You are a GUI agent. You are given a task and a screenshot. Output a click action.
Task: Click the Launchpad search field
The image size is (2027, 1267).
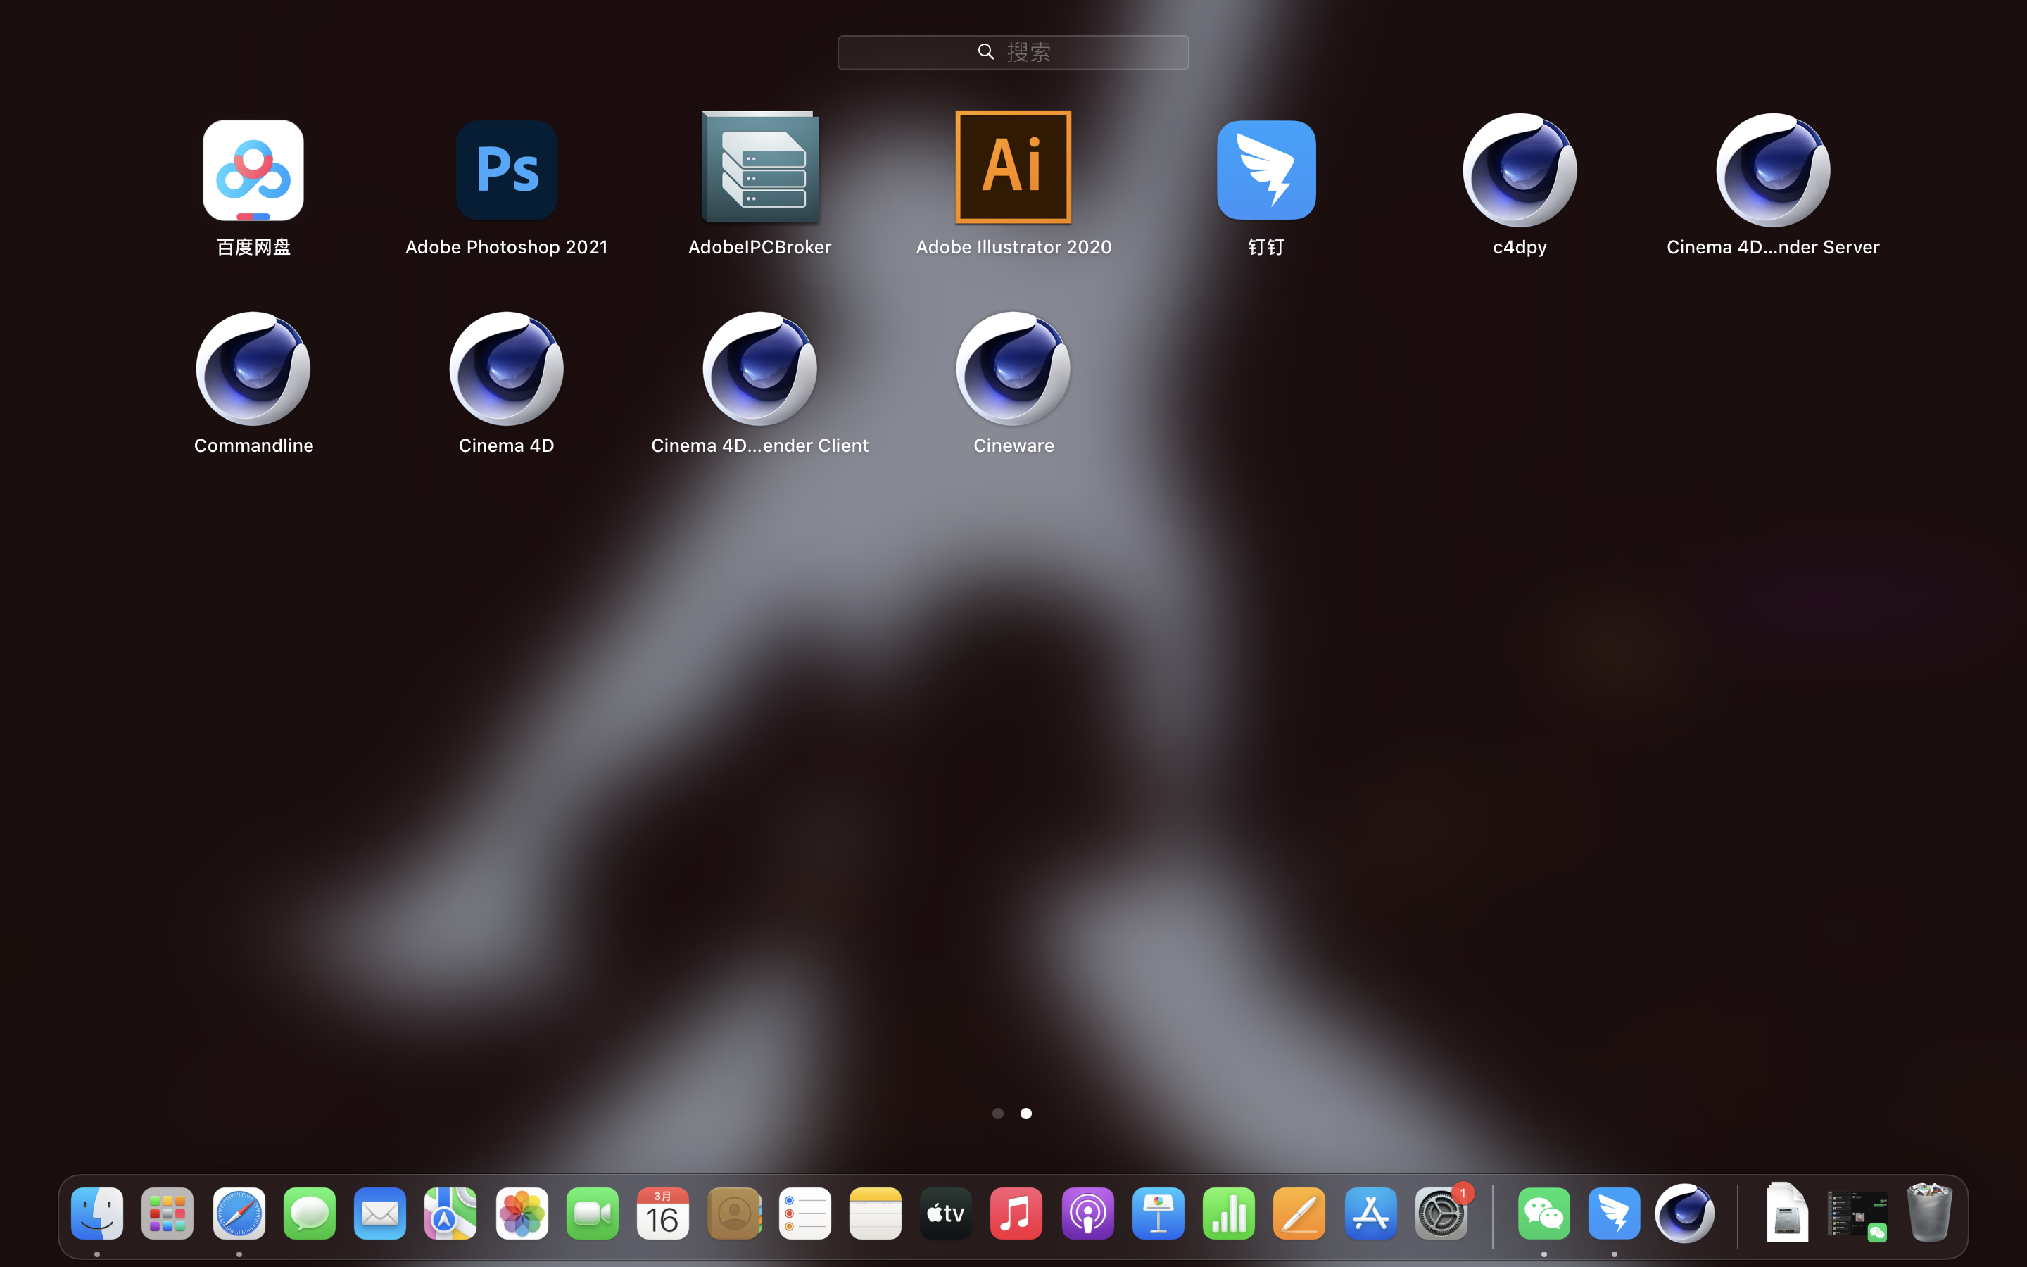tap(1013, 52)
